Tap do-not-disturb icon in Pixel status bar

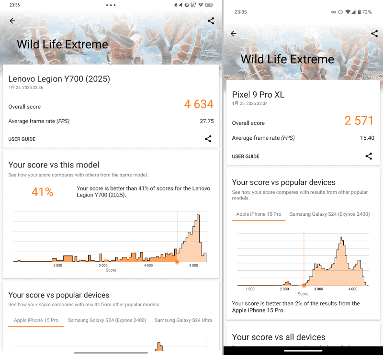(x=340, y=12)
